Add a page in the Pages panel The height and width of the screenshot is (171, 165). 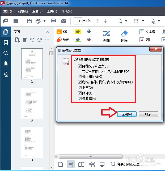[17, 40]
